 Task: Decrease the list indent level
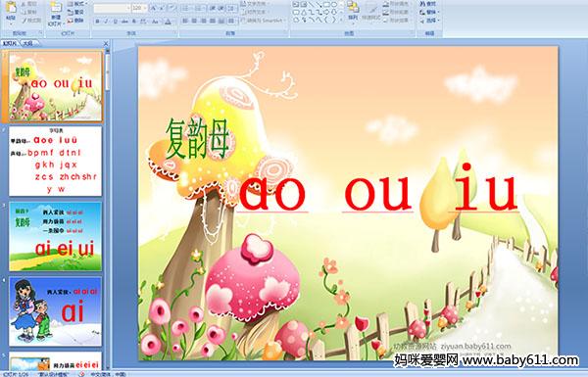[x=213, y=8]
